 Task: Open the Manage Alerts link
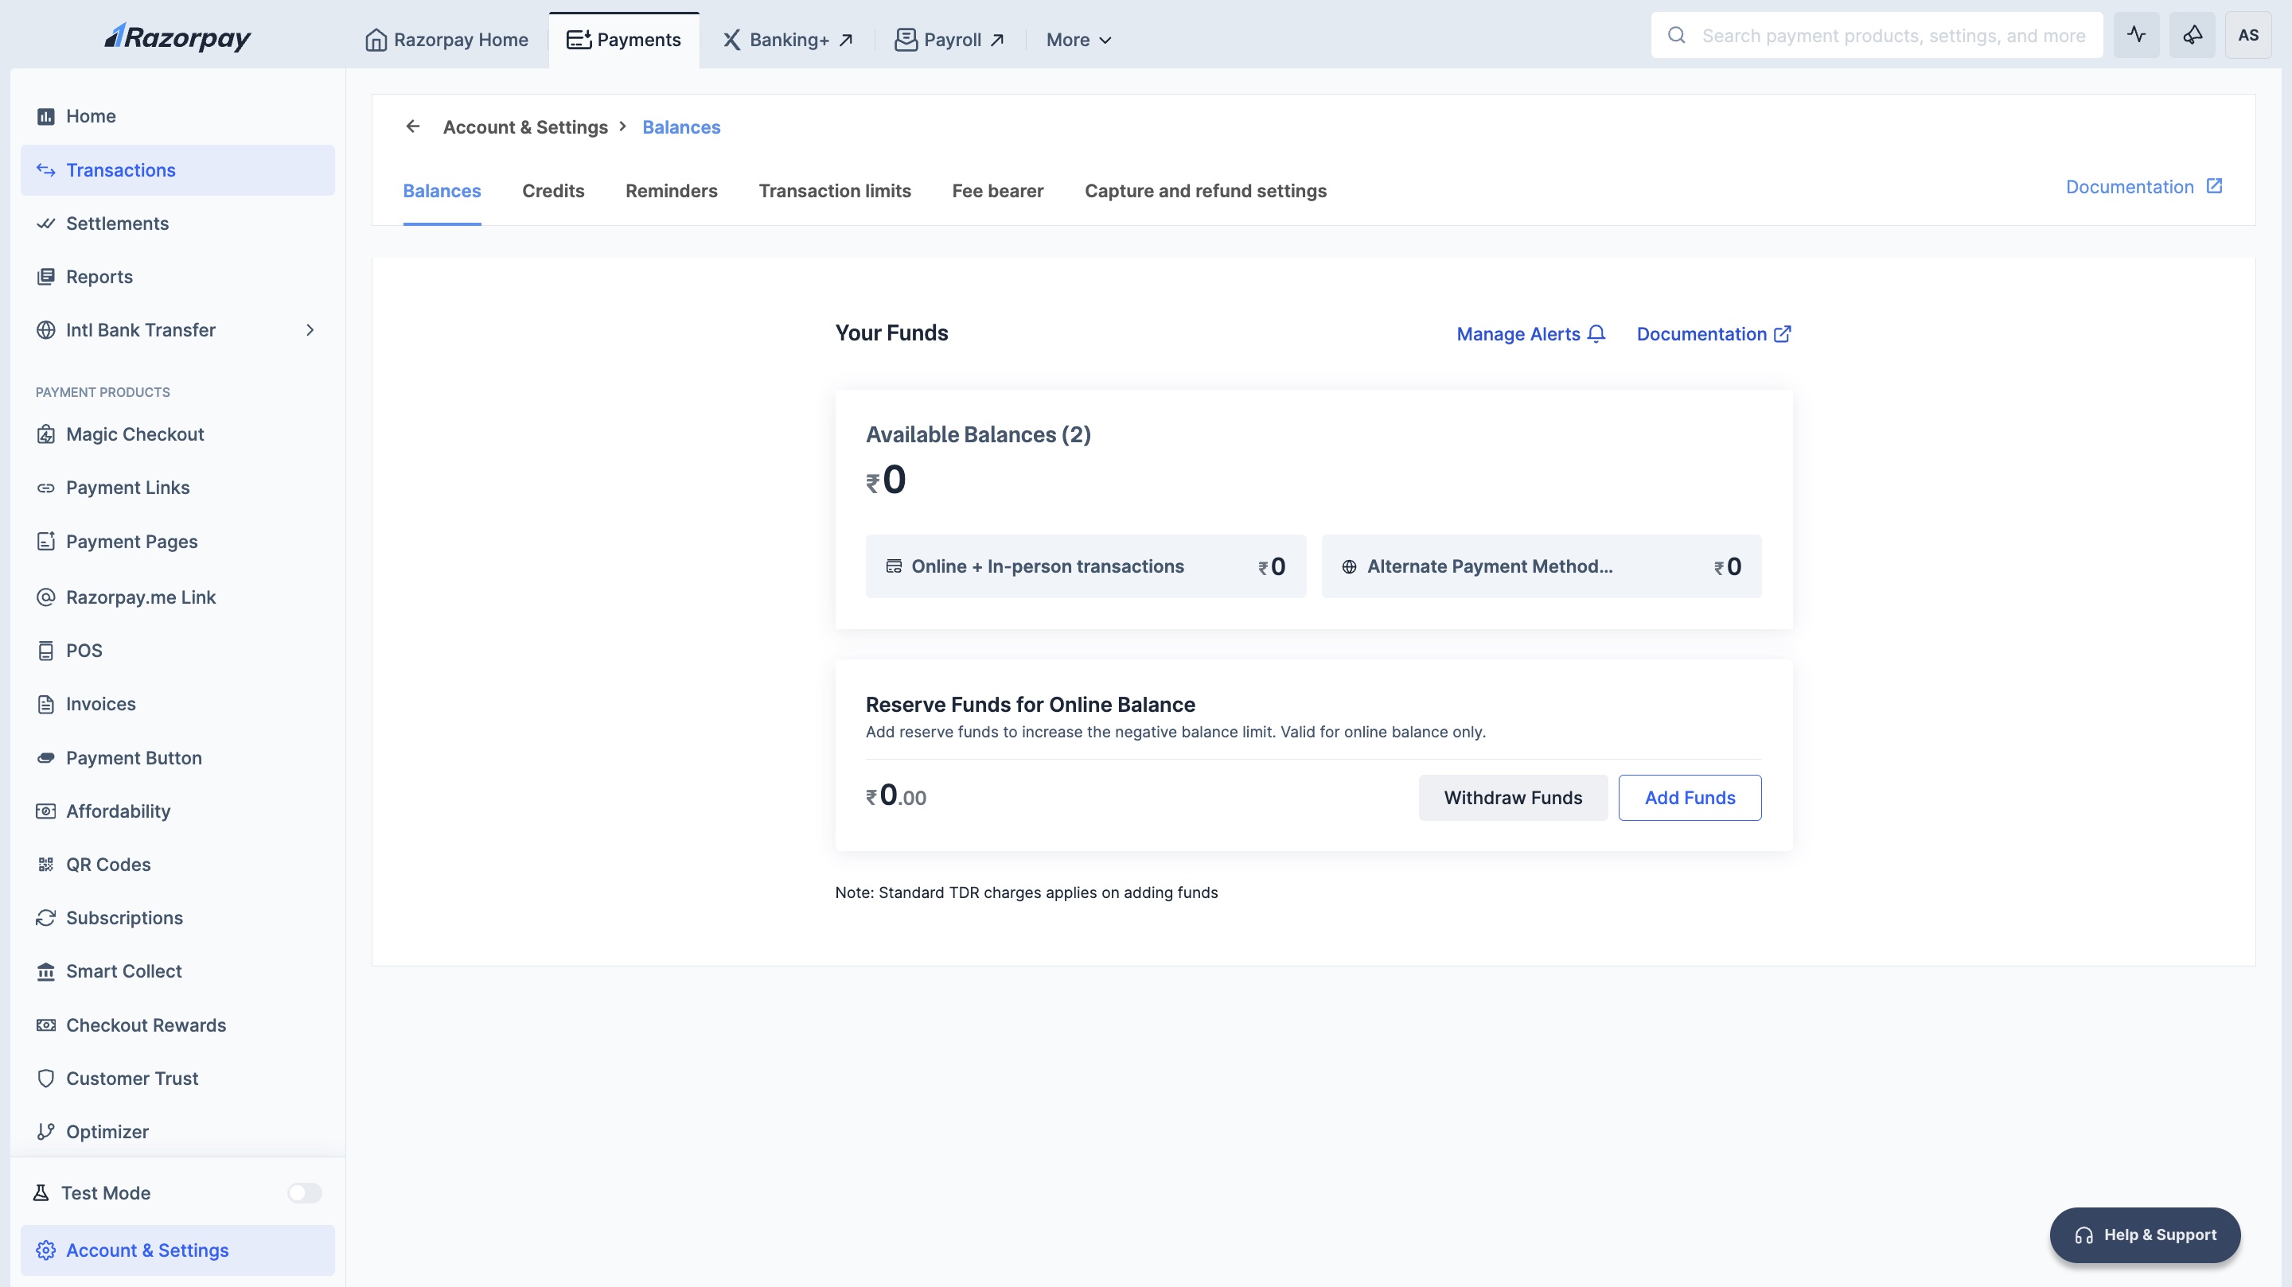(x=1530, y=333)
